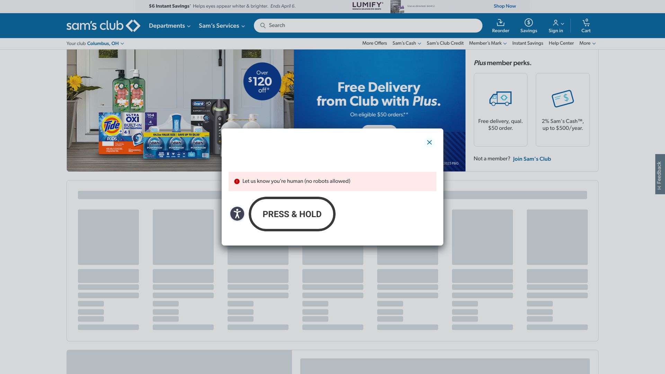Click the Sam's Cash card perk tile
Screen dimensions: 665x374
(x=562, y=110)
